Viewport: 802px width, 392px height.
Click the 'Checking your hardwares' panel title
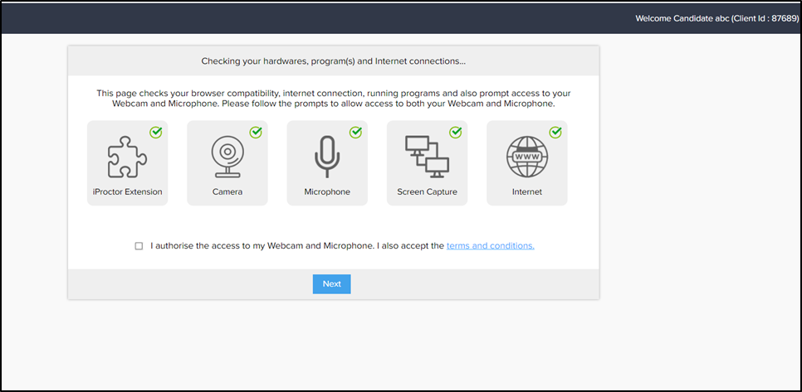333,61
